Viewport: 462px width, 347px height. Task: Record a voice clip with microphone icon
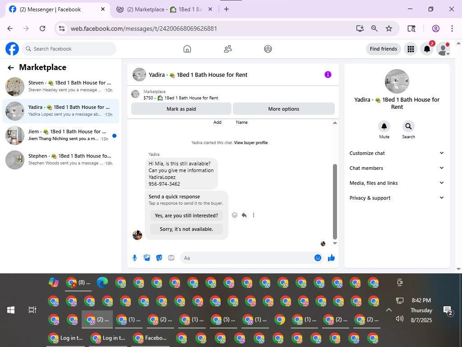pos(134,258)
